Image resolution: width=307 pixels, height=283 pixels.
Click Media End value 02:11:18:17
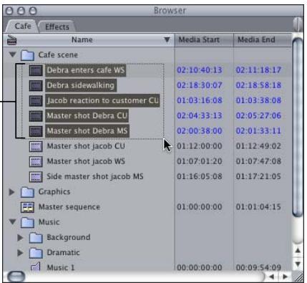[x=258, y=70]
